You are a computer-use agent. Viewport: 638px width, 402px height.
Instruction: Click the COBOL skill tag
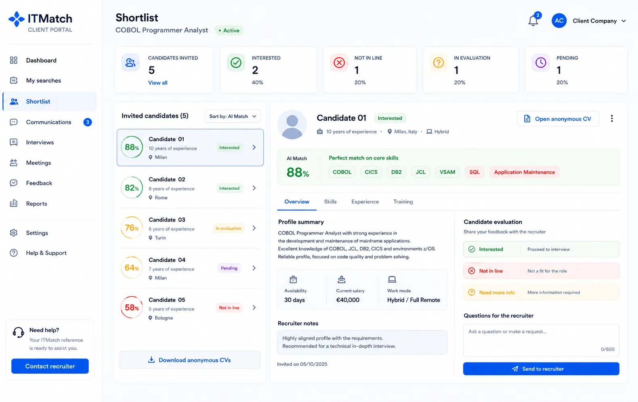click(x=342, y=172)
